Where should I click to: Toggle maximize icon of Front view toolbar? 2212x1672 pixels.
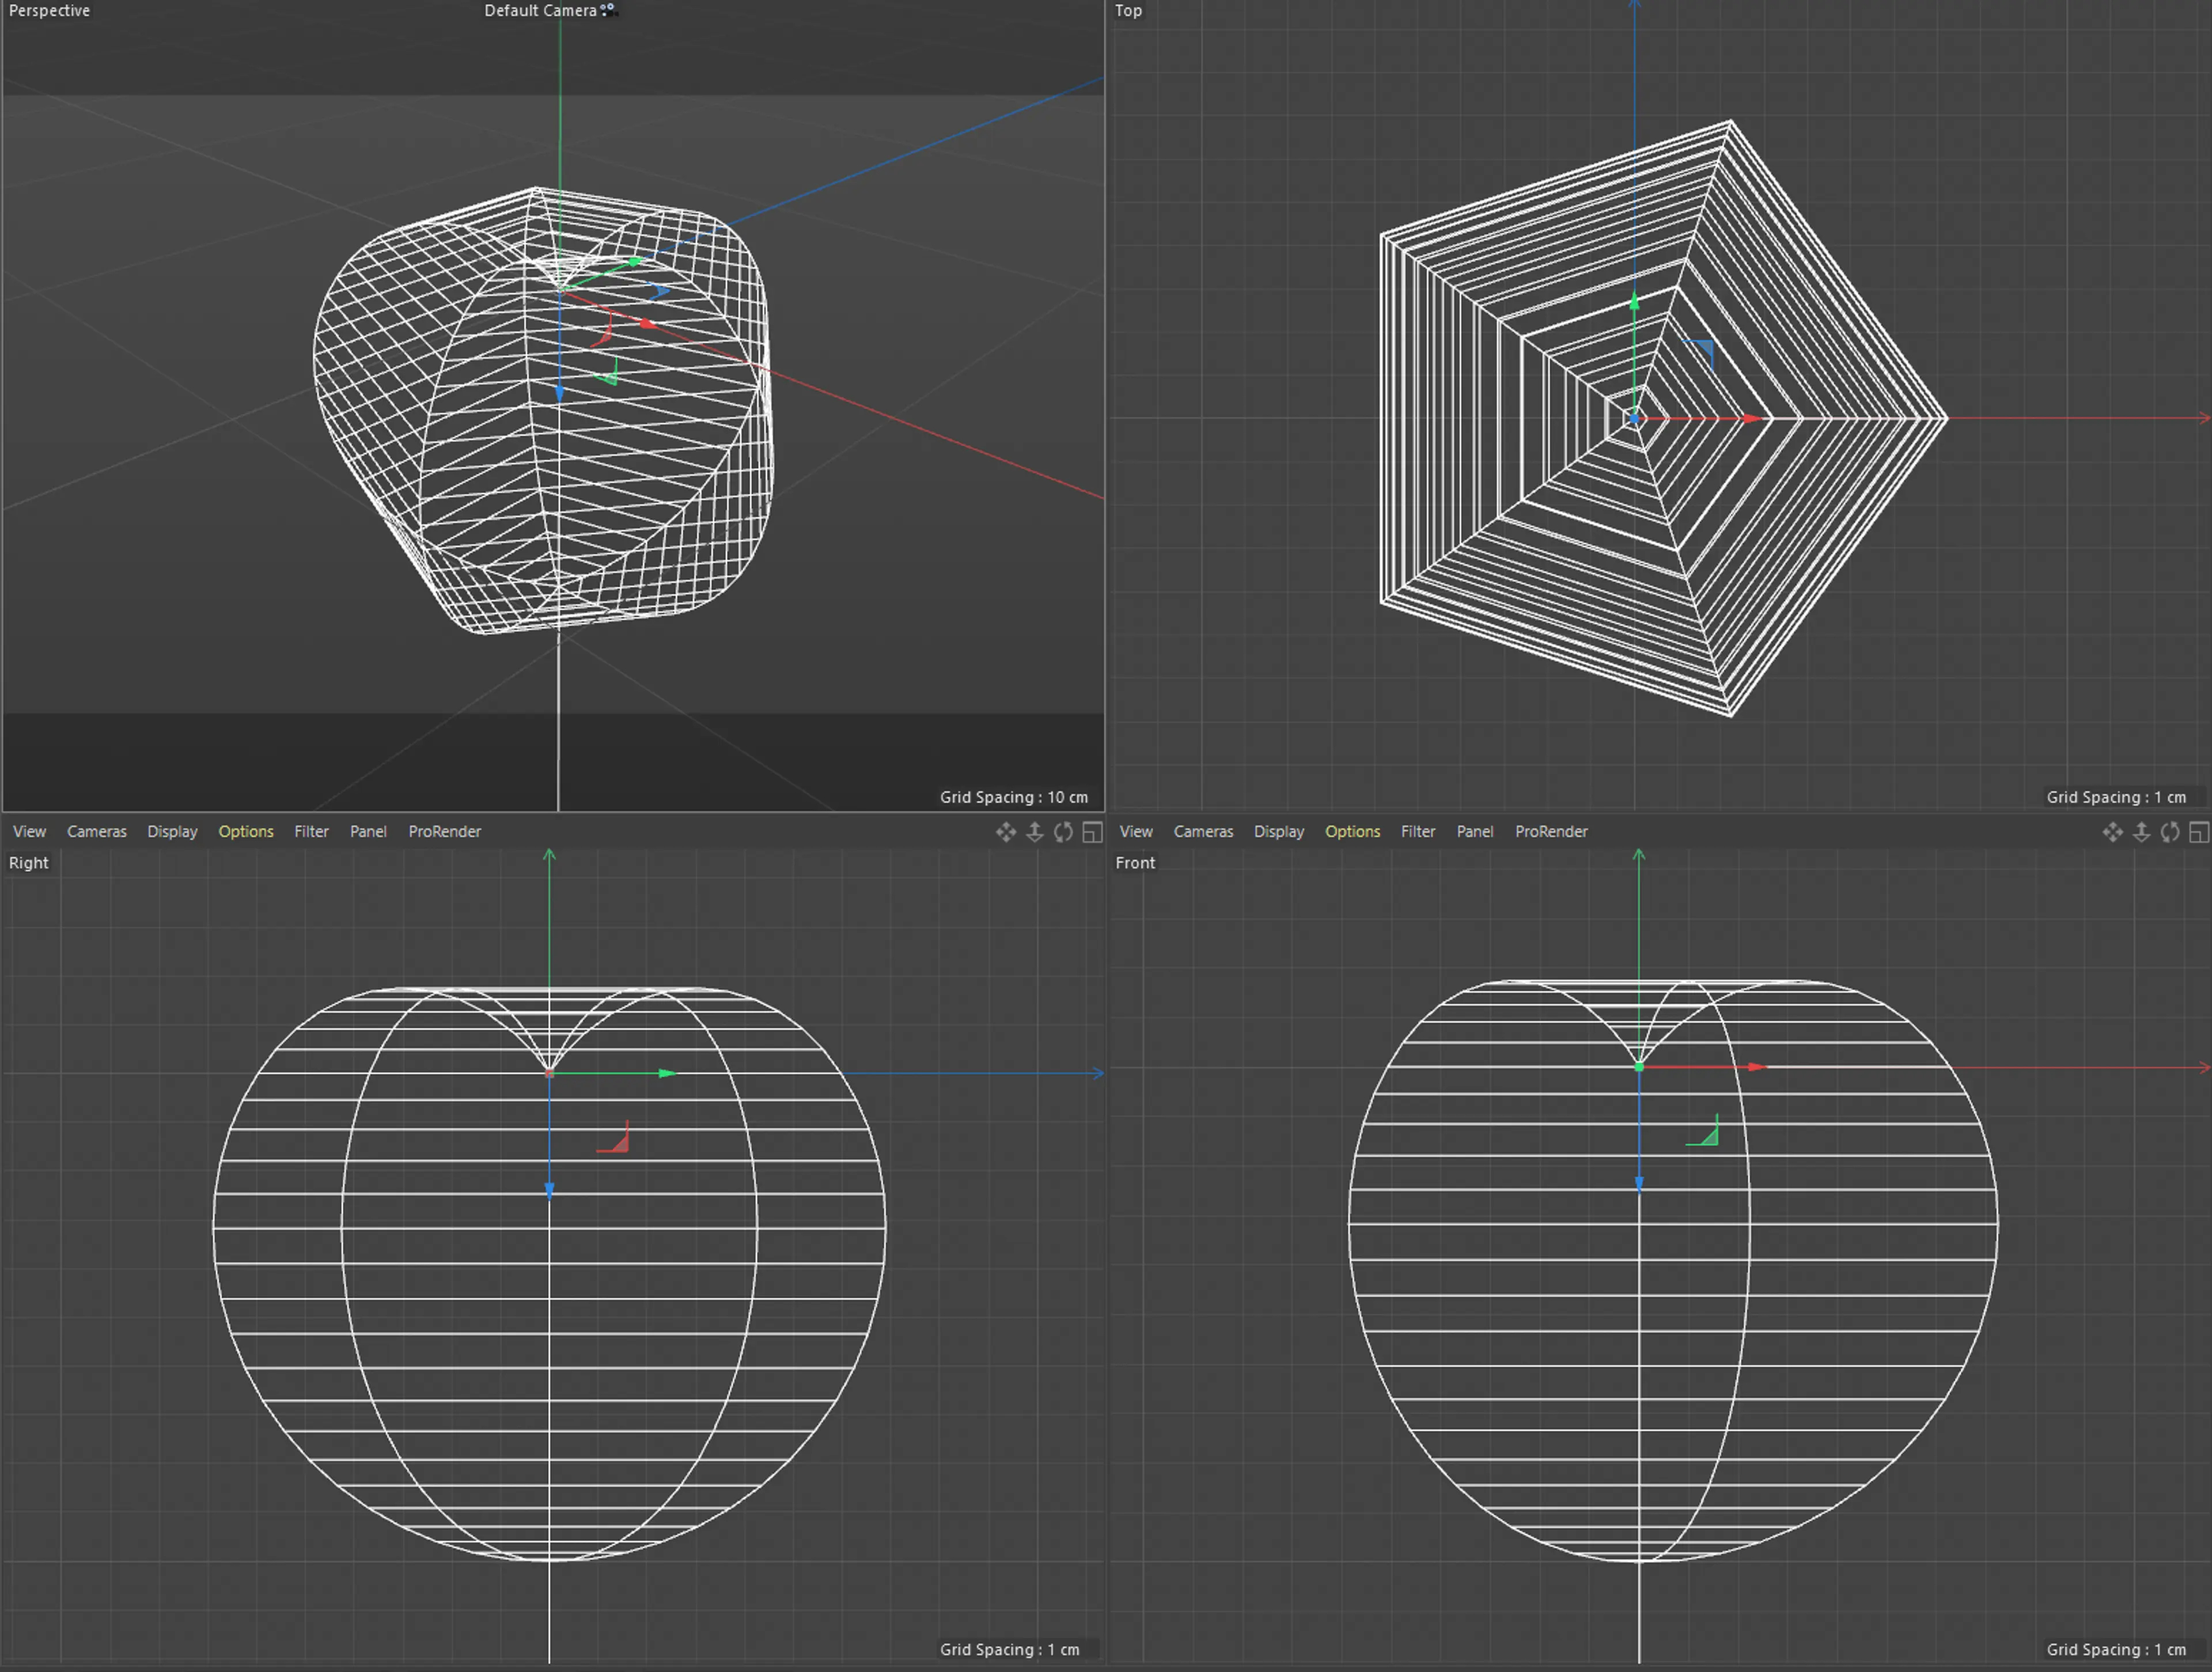coord(2199,832)
